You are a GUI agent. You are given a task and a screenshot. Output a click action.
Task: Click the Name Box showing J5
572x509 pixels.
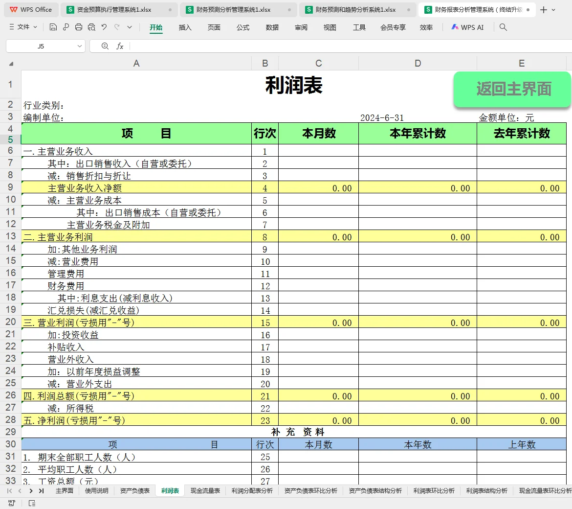41,46
